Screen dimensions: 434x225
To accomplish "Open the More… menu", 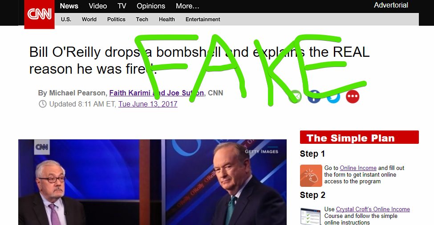I will pos(187,6).
